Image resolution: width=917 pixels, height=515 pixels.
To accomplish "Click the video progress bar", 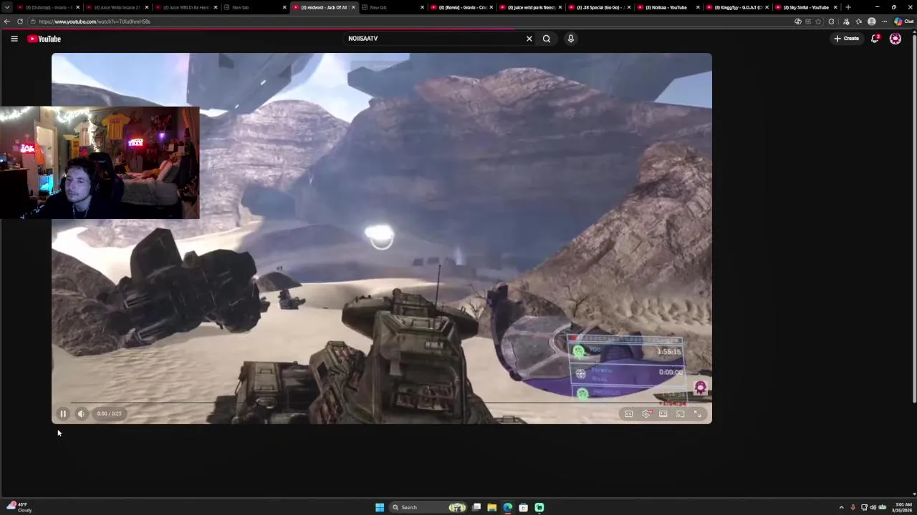I will pyautogui.click(x=381, y=403).
